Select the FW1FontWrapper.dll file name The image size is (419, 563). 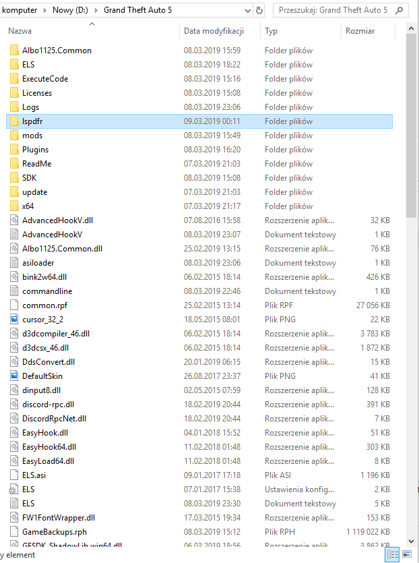point(59,518)
